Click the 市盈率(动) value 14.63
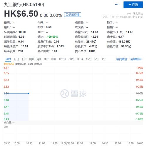This screenshot has width=147, height=147. pyautogui.click(x=94, y=32)
